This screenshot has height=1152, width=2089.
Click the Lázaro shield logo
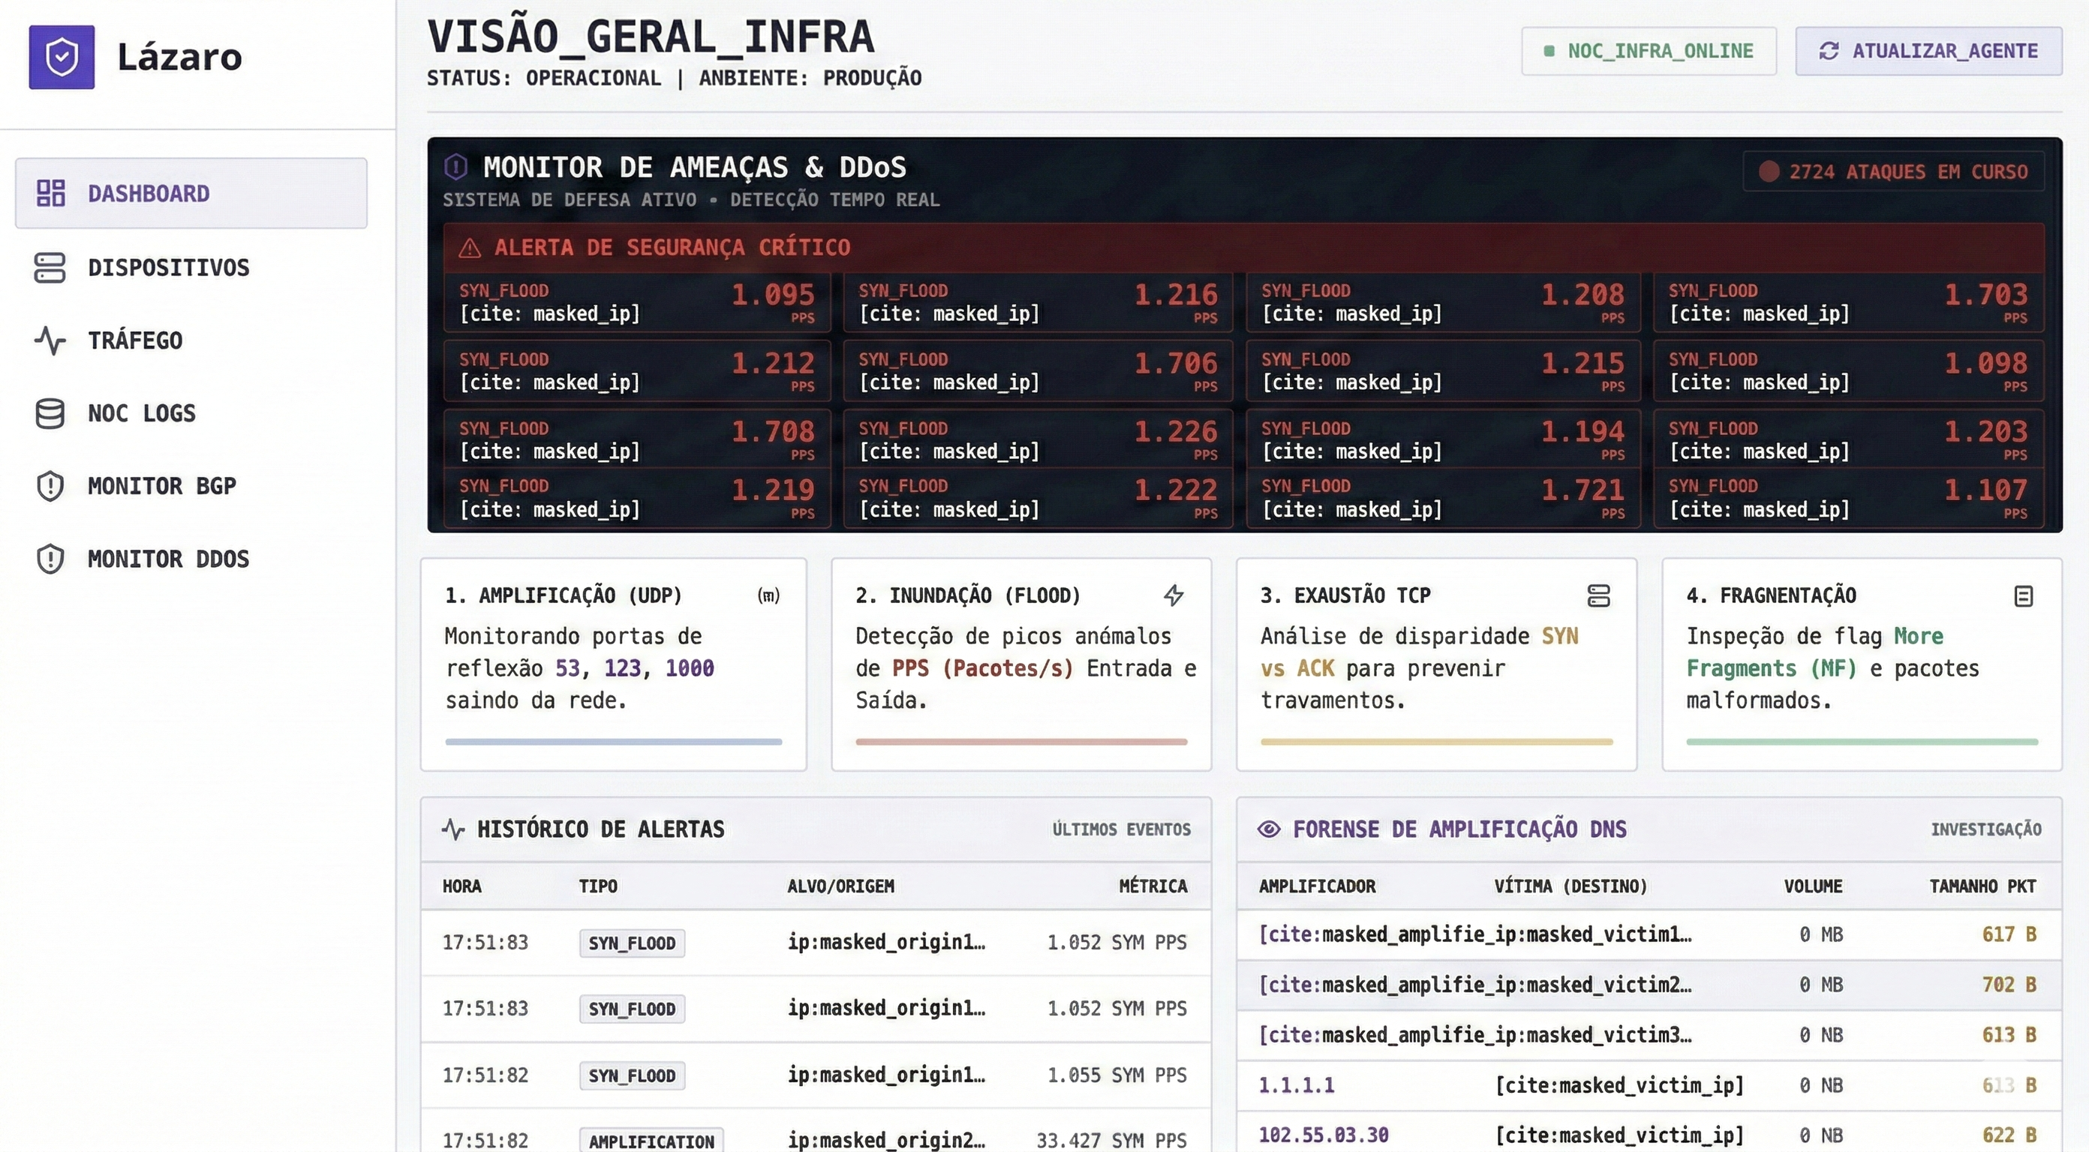pyautogui.click(x=62, y=56)
